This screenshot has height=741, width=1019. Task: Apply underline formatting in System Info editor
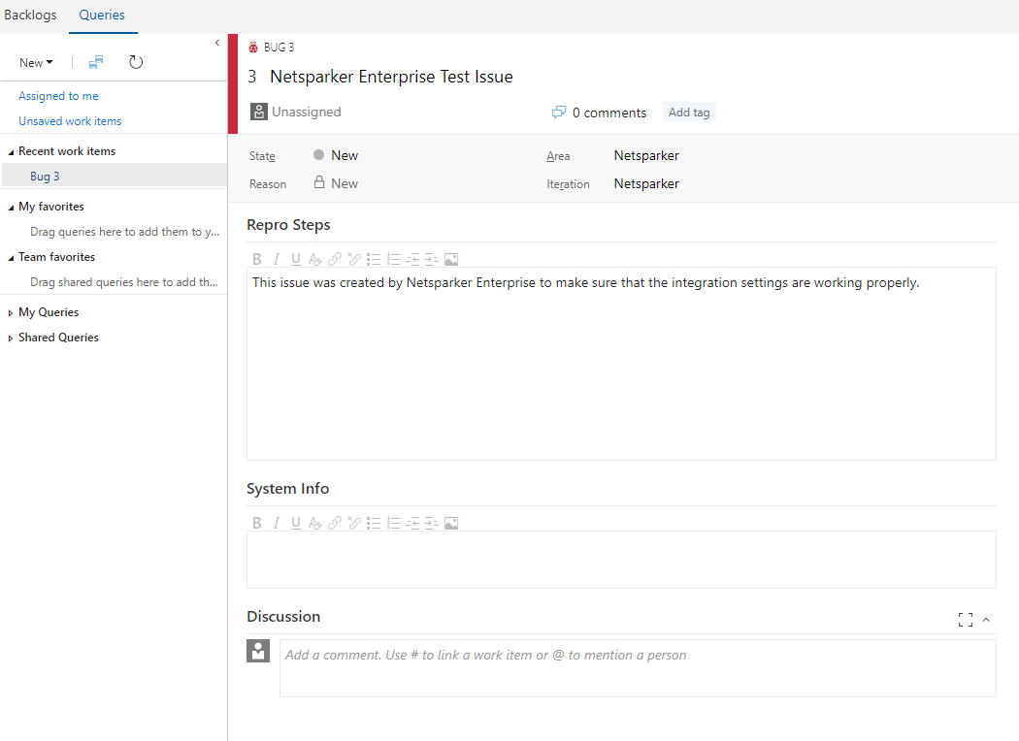pos(295,523)
